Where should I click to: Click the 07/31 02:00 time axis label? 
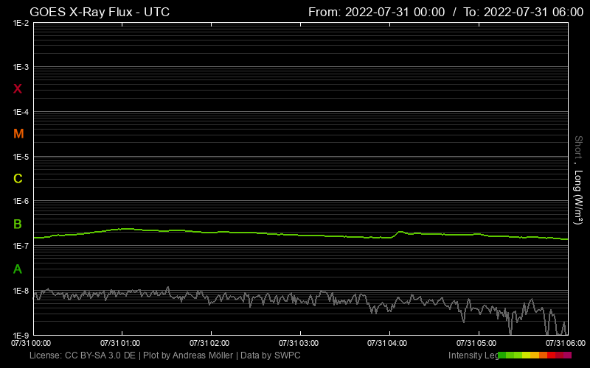209,343
